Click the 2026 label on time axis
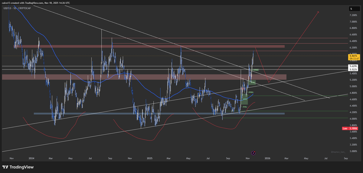 click(267, 158)
